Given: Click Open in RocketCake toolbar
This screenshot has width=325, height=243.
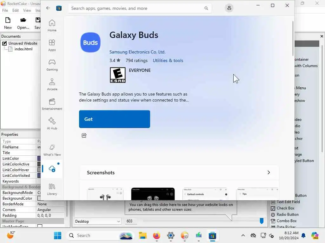Looking at the screenshot, I should pyautogui.click(x=23, y=23).
